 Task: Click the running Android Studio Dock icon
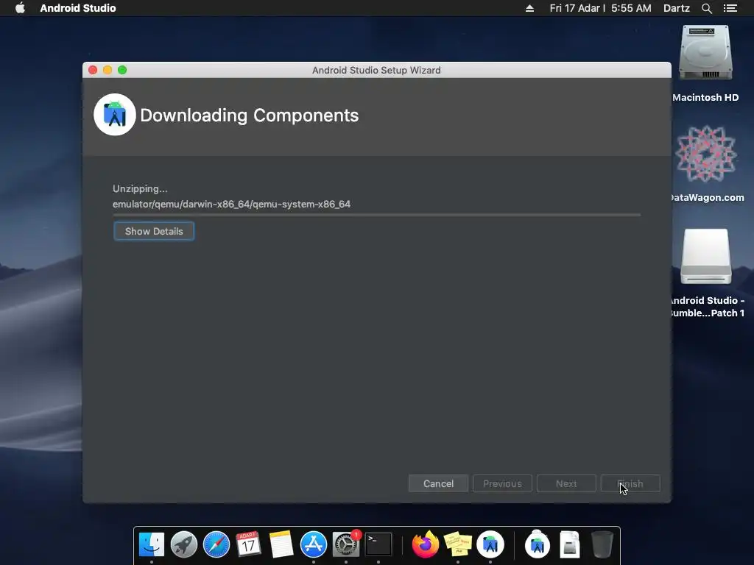[x=490, y=545]
